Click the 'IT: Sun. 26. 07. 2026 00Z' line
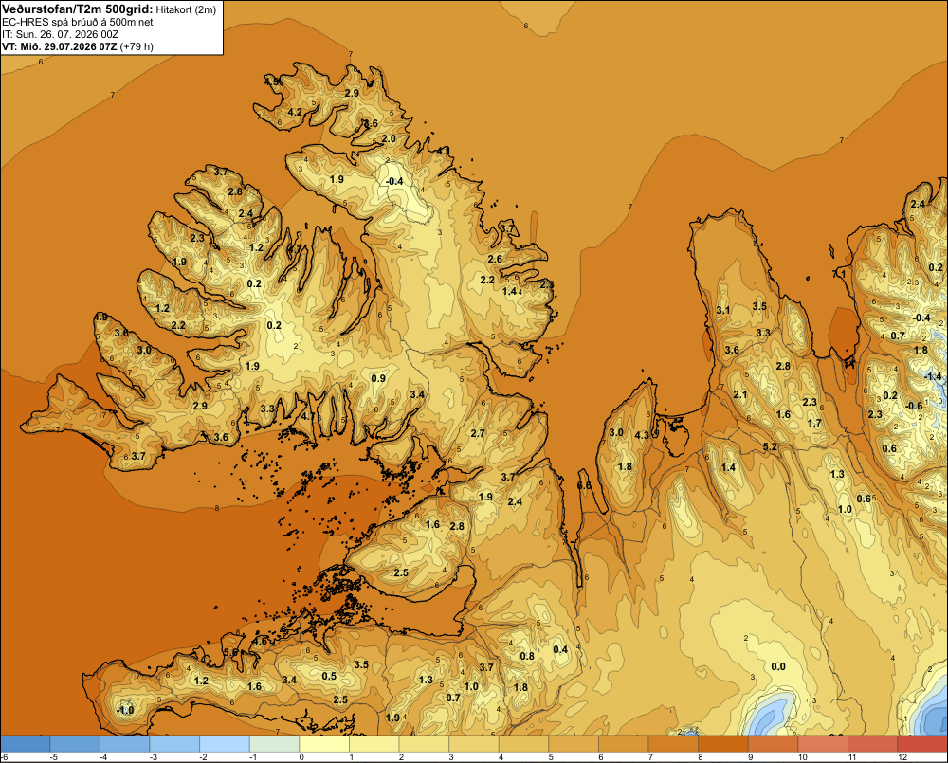 (61, 34)
